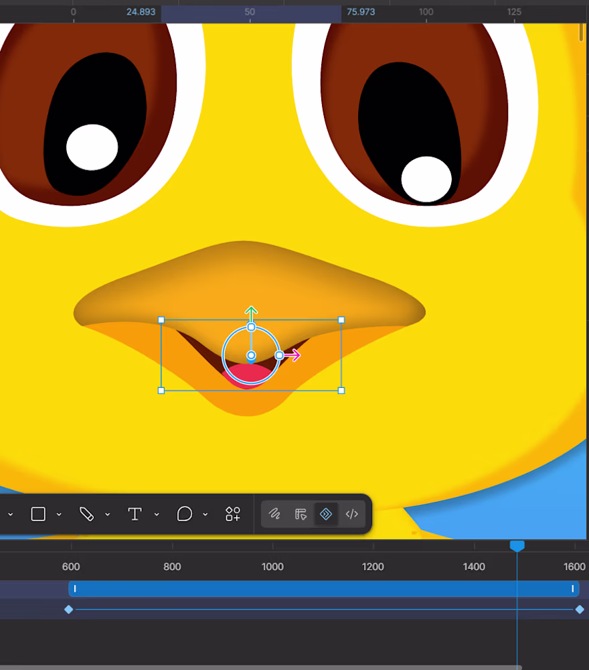This screenshot has height=670, width=589.
Task: Click the right-side handle on the circle gizmo
Action: coord(279,355)
